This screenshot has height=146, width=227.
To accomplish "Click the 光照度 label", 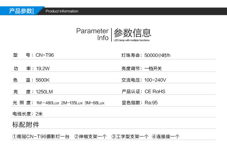I will (23, 103).
